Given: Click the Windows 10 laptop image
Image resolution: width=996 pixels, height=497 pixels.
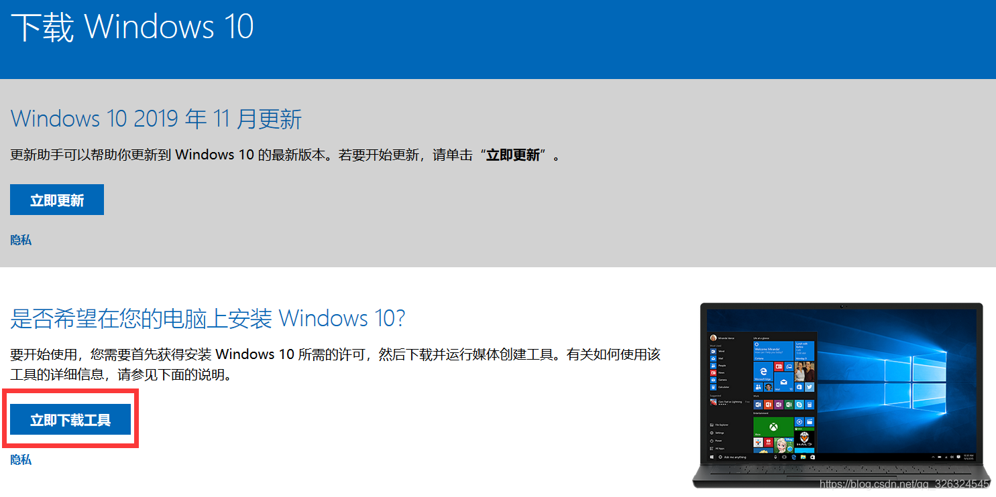Looking at the screenshot, I should [841, 395].
